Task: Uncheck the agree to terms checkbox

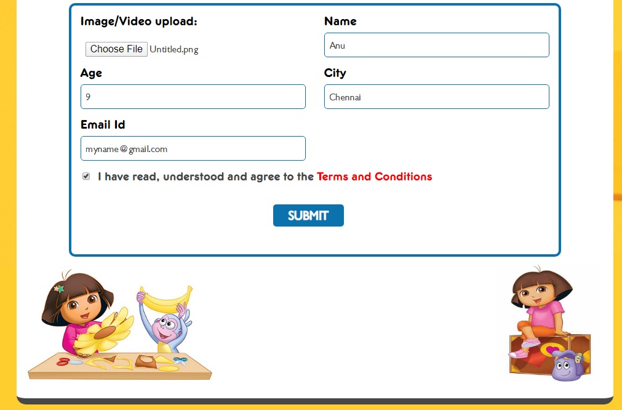Action: click(x=86, y=176)
